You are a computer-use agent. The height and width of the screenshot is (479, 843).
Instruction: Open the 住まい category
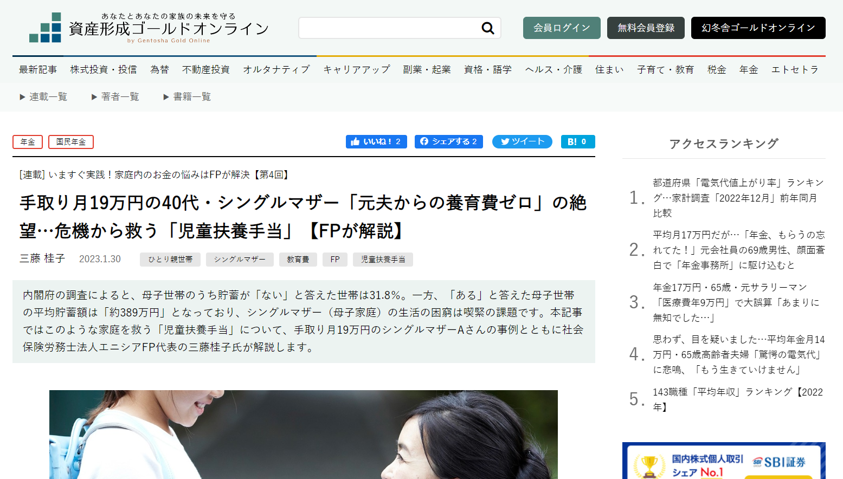[609, 69]
